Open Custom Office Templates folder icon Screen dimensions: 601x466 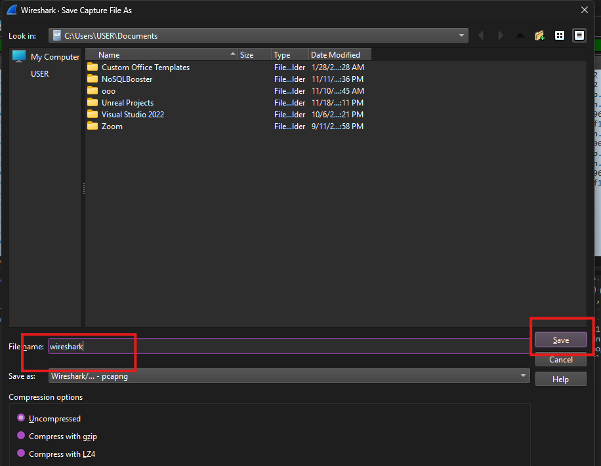(x=93, y=68)
